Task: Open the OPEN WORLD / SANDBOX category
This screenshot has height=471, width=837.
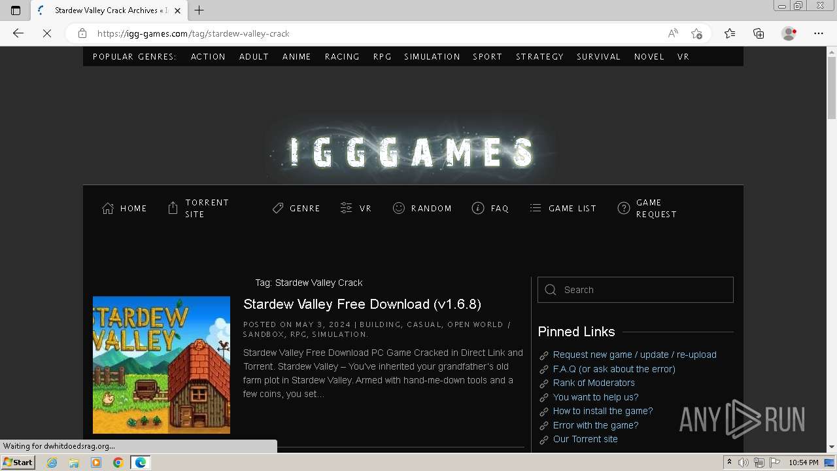Action: pyautogui.click(x=377, y=329)
